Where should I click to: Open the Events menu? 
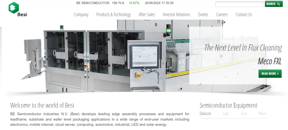pos(203,15)
